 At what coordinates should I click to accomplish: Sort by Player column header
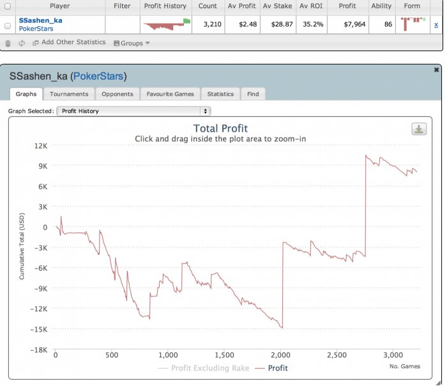[60, 6]
